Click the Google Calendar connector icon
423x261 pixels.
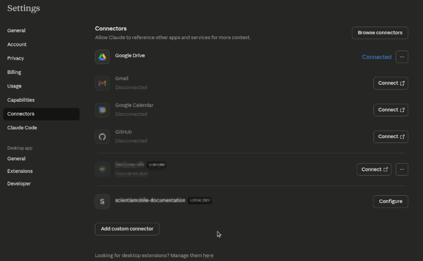click(x=102, y=110)
